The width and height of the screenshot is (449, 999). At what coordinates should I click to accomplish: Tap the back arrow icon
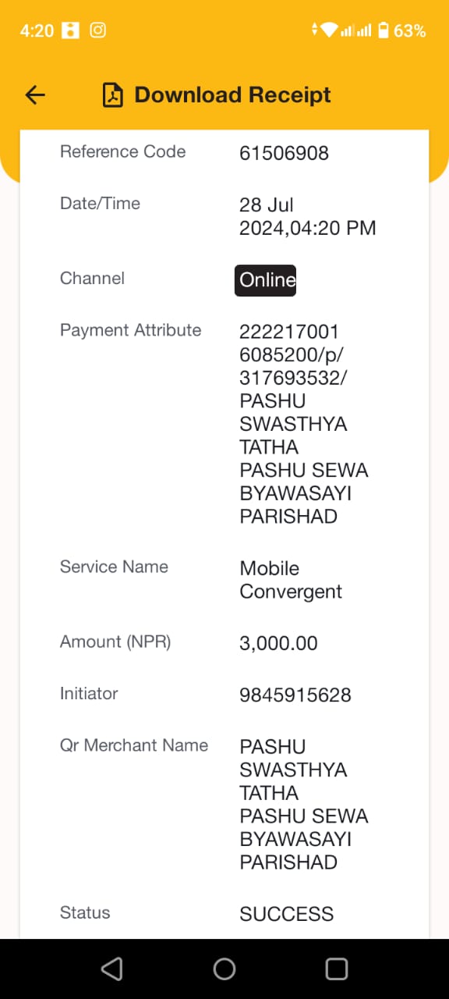click(x=35, y=95)
